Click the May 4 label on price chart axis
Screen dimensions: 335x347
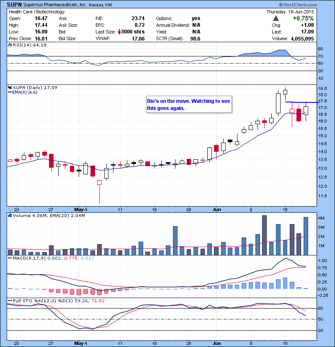[81, 209]
